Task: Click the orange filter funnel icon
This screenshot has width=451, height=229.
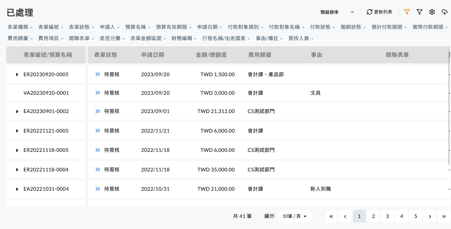Action: (x=407, y=12)
